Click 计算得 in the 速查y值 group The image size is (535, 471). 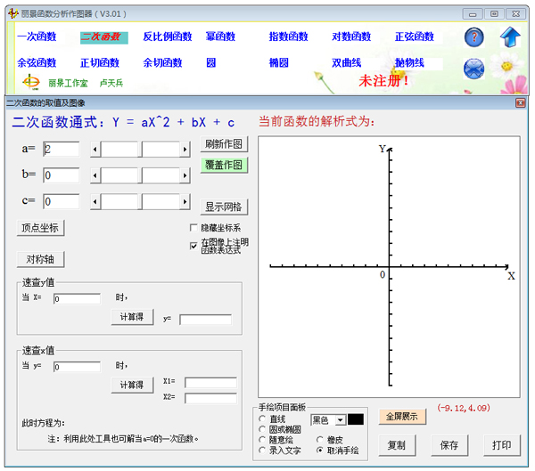(132, 317)
